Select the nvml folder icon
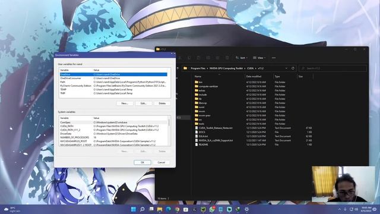Screen dimensions: 380x214 [197, 107]
